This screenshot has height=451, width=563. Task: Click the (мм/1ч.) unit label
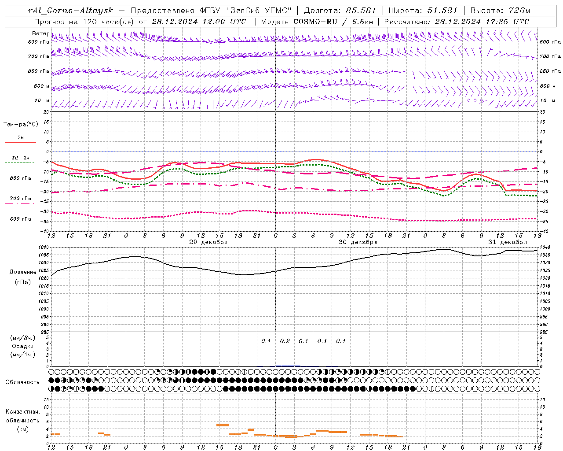pyautogui.click(x=22, y=355)
